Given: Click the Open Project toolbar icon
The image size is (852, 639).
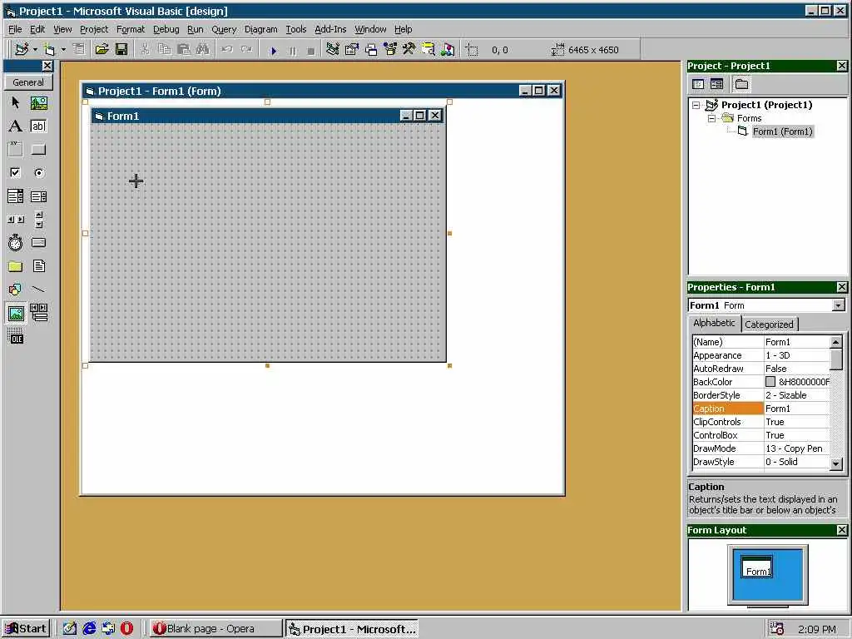Looking at the screenshot, I should [x=102, y=49].
